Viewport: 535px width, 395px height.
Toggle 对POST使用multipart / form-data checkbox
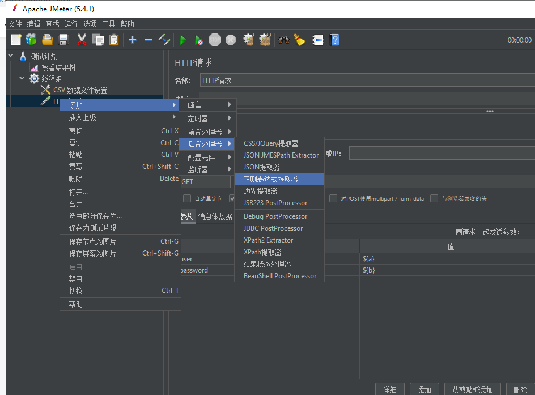(x=333, y=198)
